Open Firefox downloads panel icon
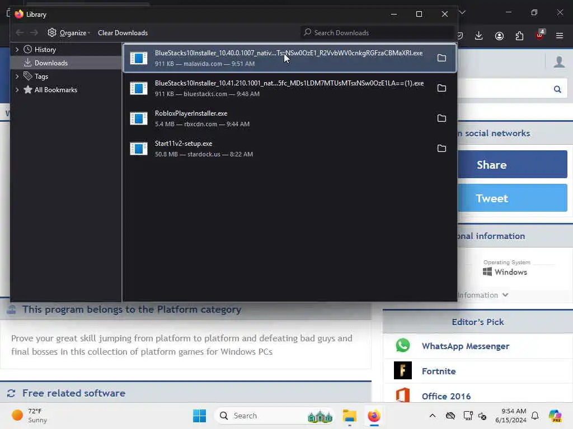Screen dimensions: 573x429 click(x=479, y=36)
